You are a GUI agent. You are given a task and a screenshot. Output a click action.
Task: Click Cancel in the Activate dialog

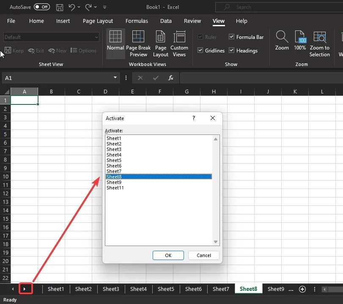(204, 255)
